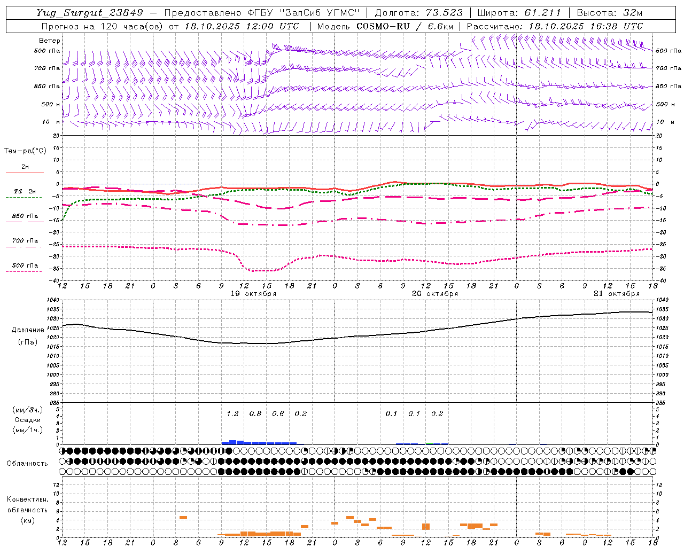Select the Td 2м dew point legend entry
Viewport: 684px width, 547px height.
coord(25,193)
